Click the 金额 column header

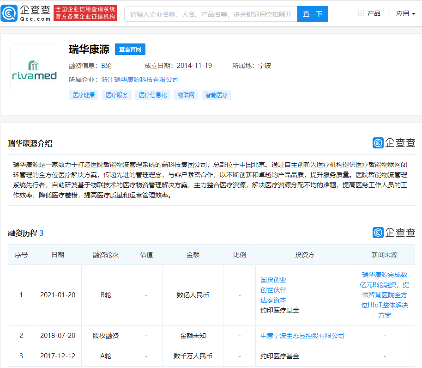pyautogui.click(x=193, y=255)
